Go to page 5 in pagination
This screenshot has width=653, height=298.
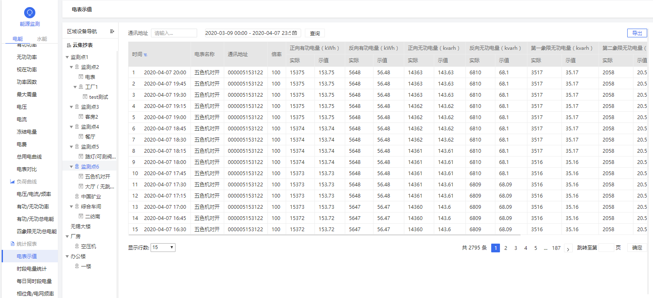tap(536, 248)
